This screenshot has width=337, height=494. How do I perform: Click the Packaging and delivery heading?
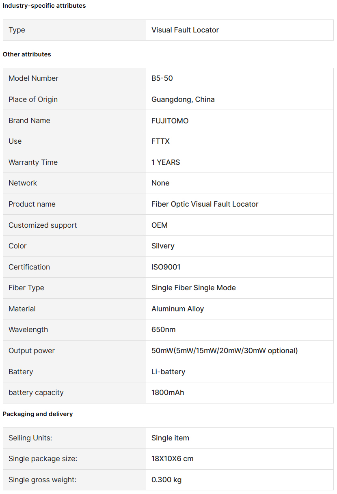coord(38,414)
